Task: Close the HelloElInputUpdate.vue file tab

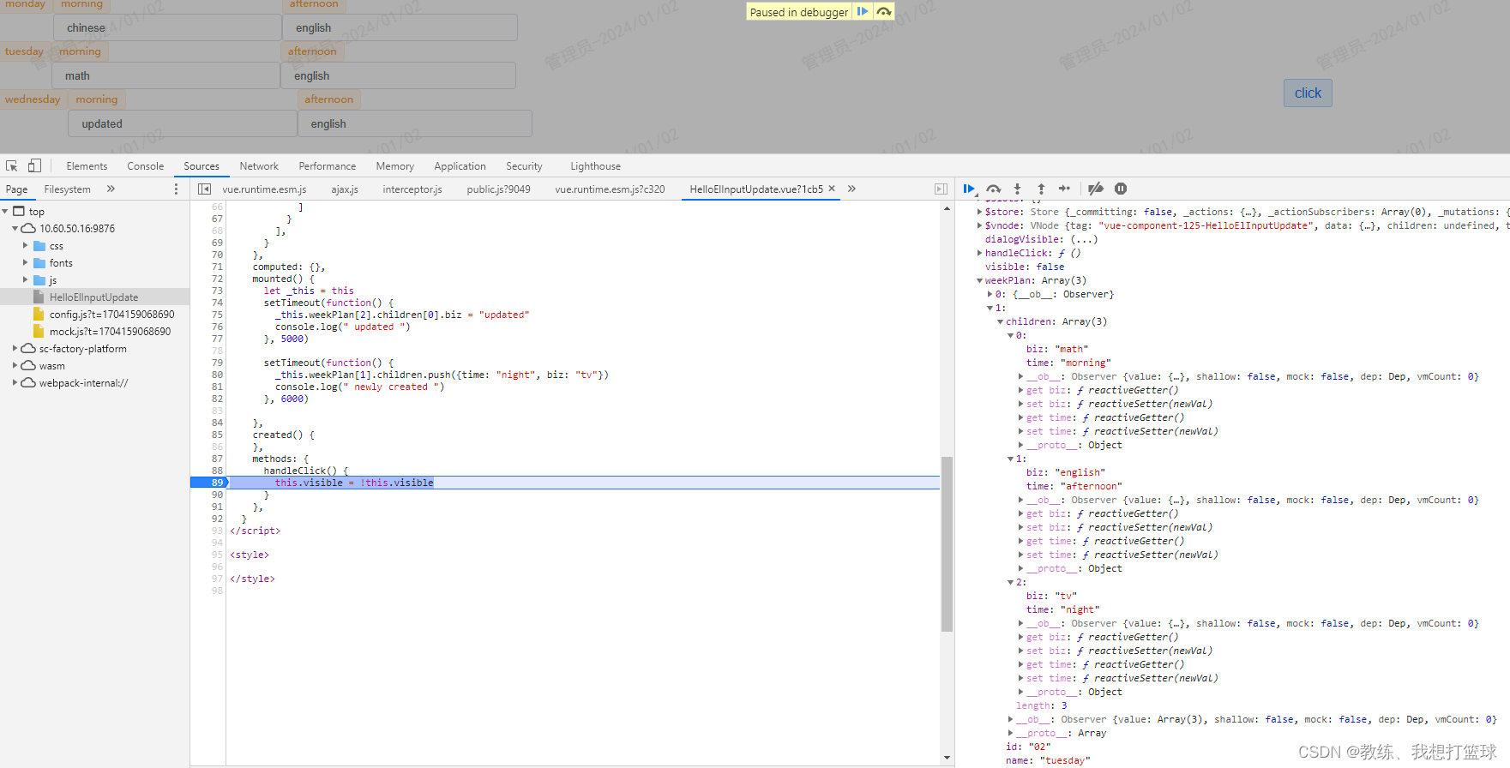Action: coord(832,189)
